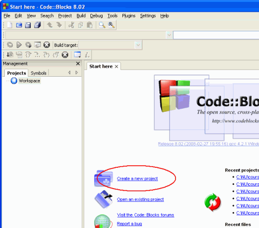Click the Workspace globe icon
This screenshot has height=228, width=259.
pyautogui.click(x=14, y=81)
